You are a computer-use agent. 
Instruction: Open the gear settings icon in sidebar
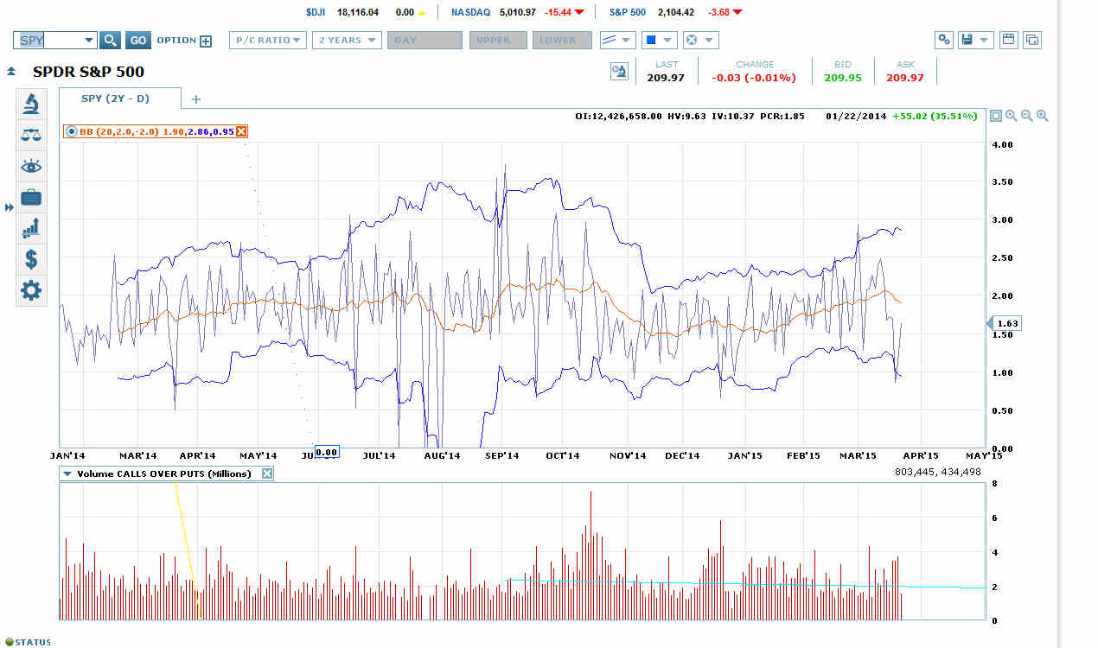[31, 290]
